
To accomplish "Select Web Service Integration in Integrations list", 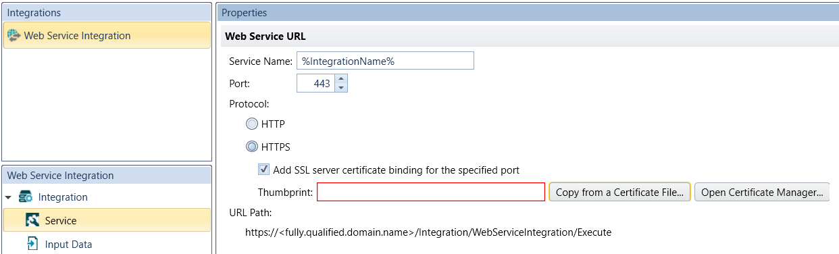I will coord(107,35).
